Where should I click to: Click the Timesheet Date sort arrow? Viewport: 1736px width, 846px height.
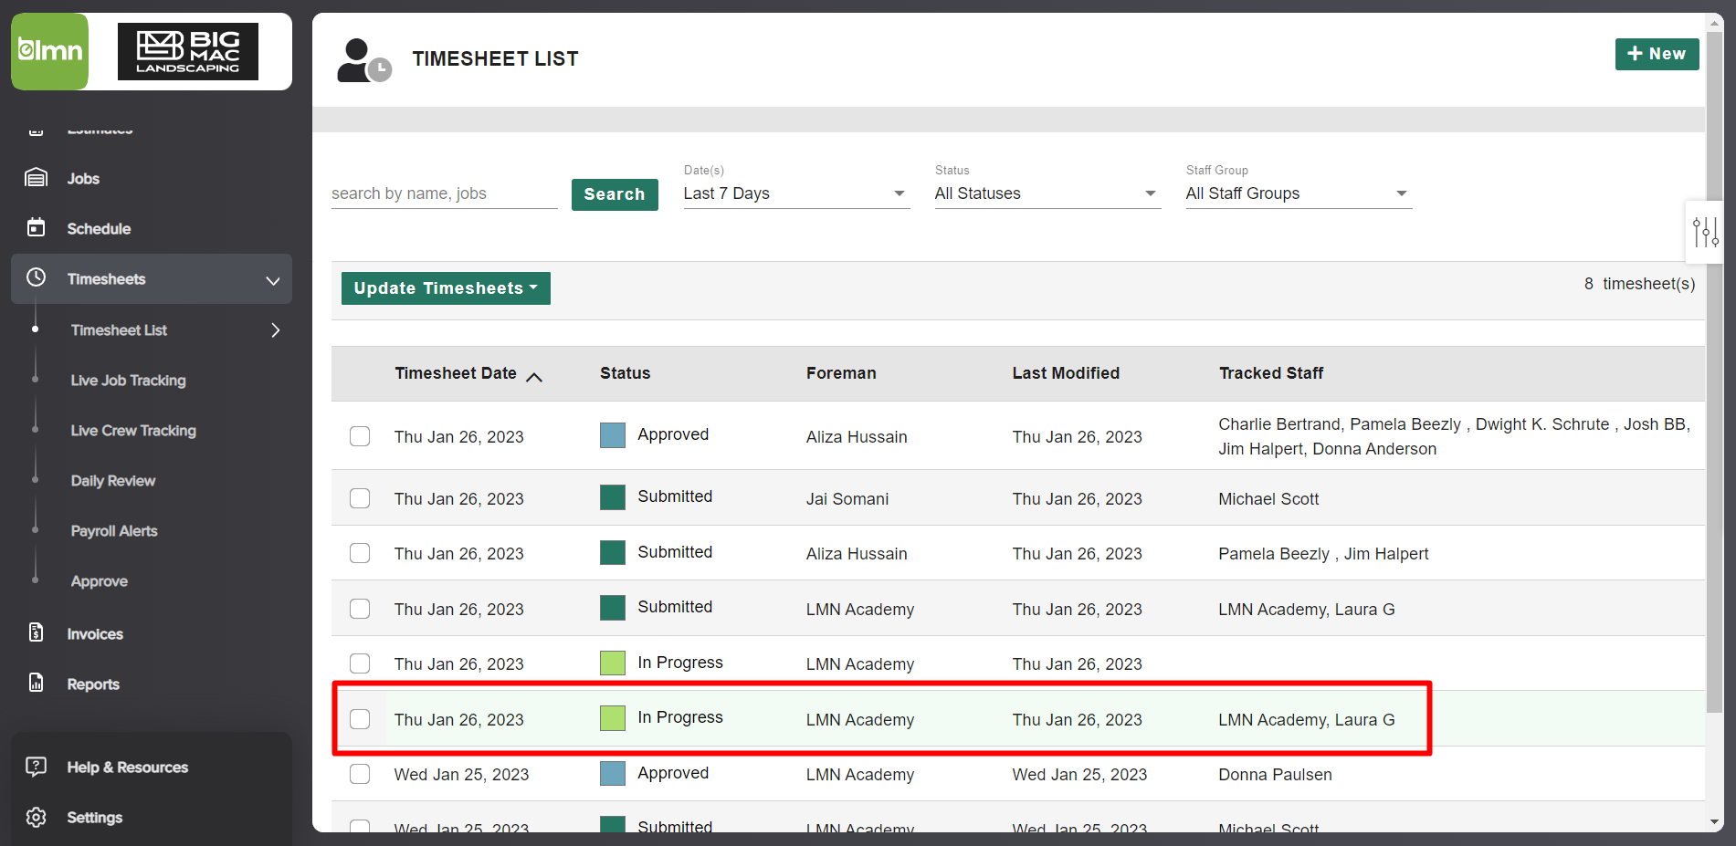pyautogui.click(x=534, y=377)
